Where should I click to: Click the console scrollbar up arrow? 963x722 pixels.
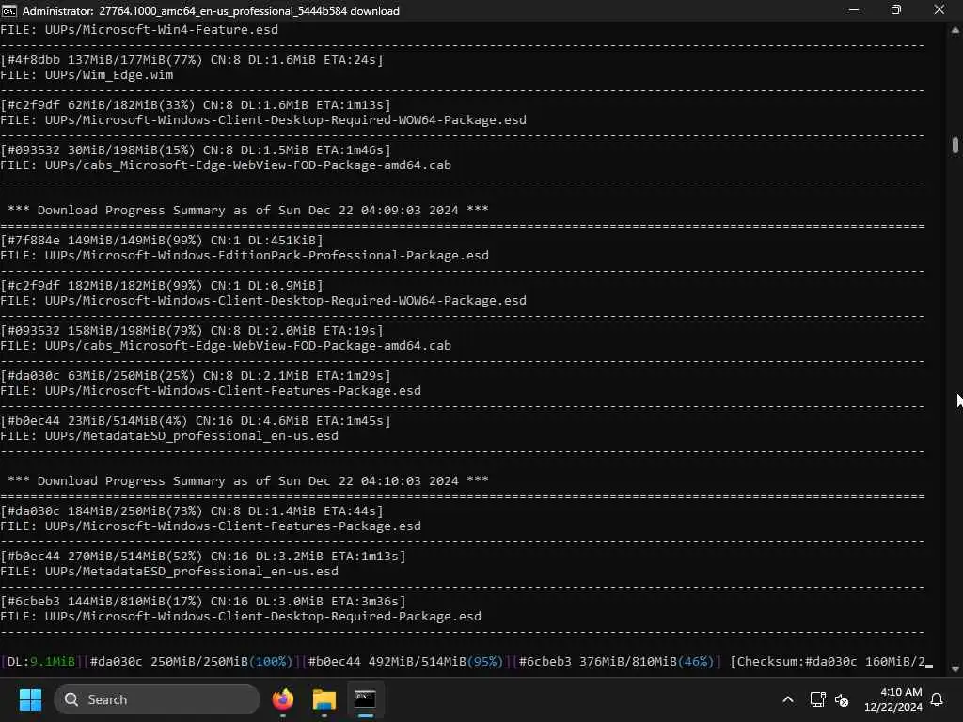pyautogui.click(x=955, y=29)
